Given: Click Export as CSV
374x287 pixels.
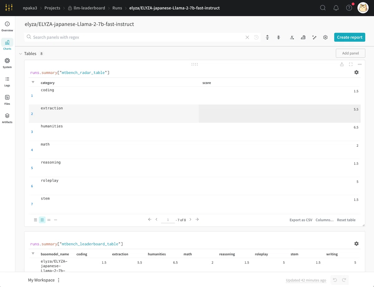Looking at the screenshot, I should pyautogui.click(x=301, y=220).
